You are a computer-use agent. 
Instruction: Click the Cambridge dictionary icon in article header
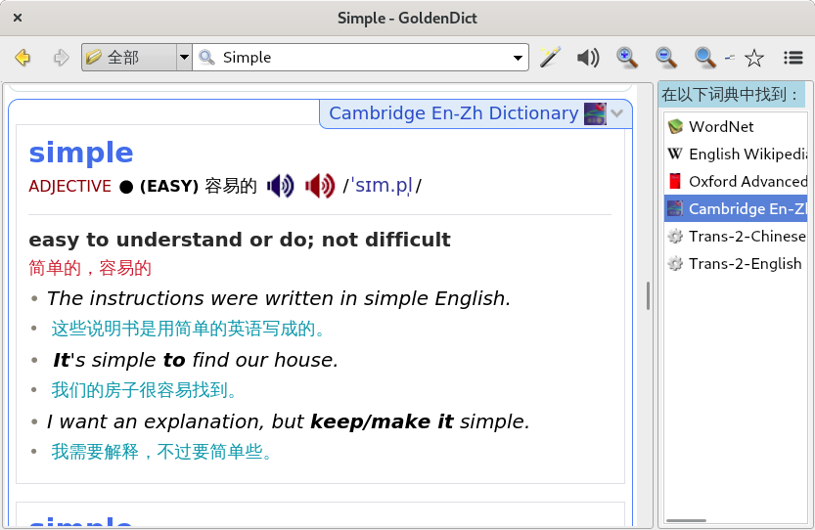(x=595, y=113)
